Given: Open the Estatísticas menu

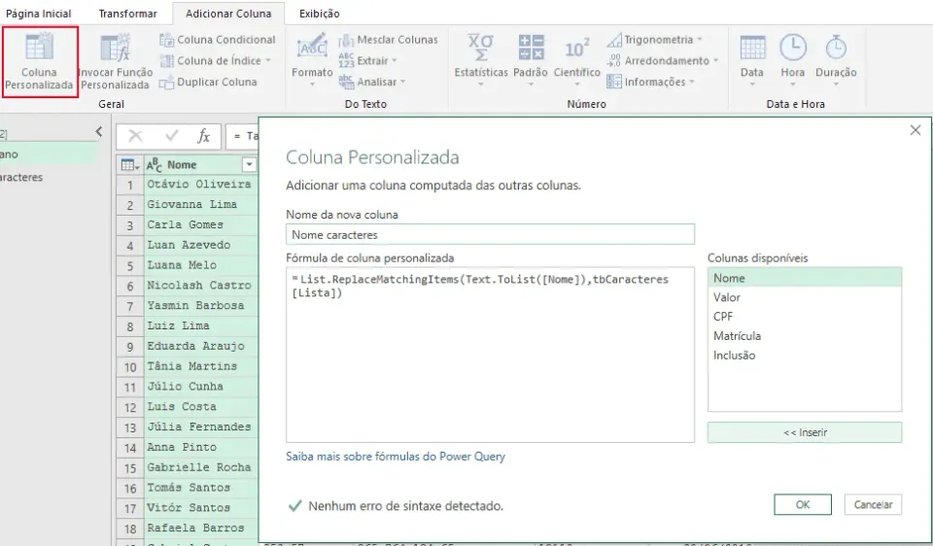Looking at the screenshot, I should pyautogui.click(x=481, y=60).
